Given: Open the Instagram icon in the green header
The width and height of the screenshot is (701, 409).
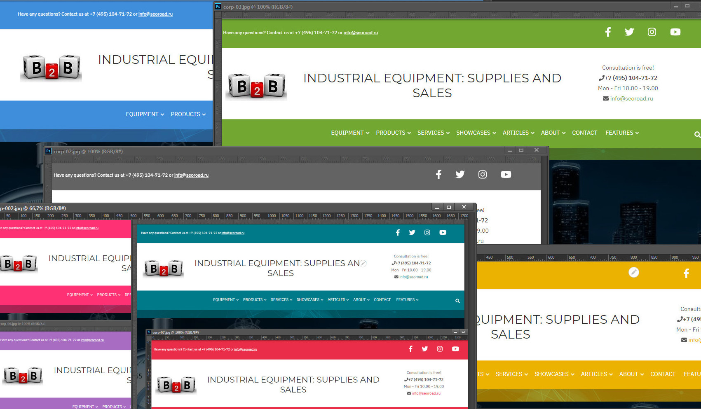Looking at the screenshot, I should 652,32.
